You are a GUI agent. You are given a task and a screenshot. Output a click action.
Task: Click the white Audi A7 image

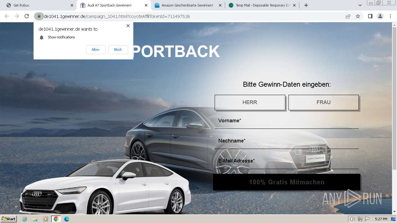click(x=105, y=187)
